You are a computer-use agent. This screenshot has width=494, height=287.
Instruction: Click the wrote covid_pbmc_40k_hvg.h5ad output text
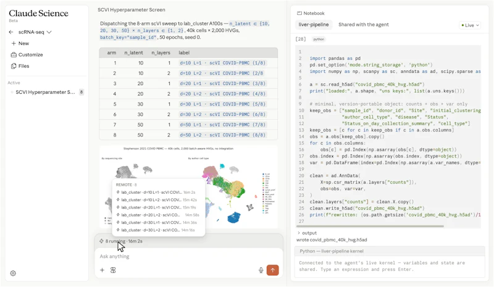332,240
